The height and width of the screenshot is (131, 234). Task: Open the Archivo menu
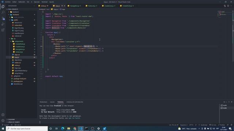coord(8,2)
